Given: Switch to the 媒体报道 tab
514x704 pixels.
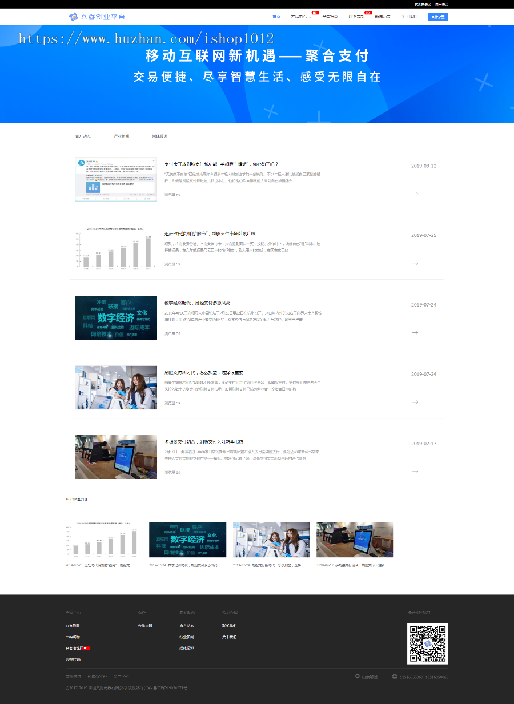Looking at the screenshot, I should [160, 136].
